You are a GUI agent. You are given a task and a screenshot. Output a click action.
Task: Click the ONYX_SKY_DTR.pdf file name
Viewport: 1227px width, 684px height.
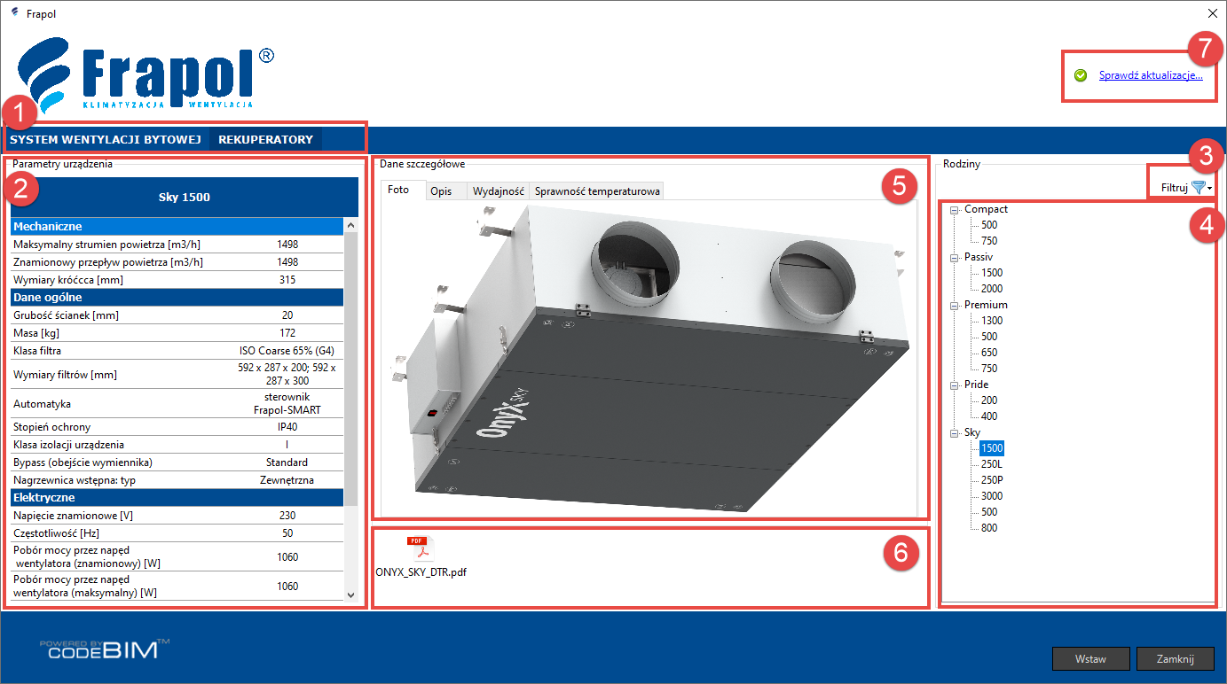[421, 572]
